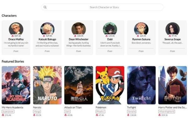The height and width of the screenshot is (118, 188).
Task: Click the Twilight story title link
Action: point(132,107)
